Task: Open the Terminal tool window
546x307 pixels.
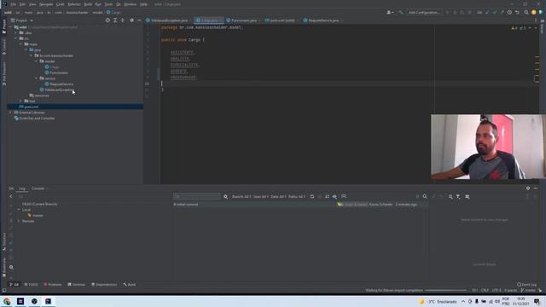Action: pyautogui.click(x=76, y=284)
